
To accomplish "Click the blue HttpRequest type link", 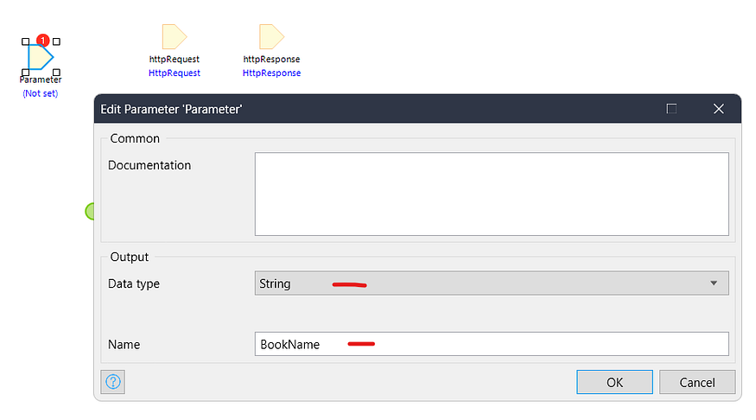I will tap(175, 73).
